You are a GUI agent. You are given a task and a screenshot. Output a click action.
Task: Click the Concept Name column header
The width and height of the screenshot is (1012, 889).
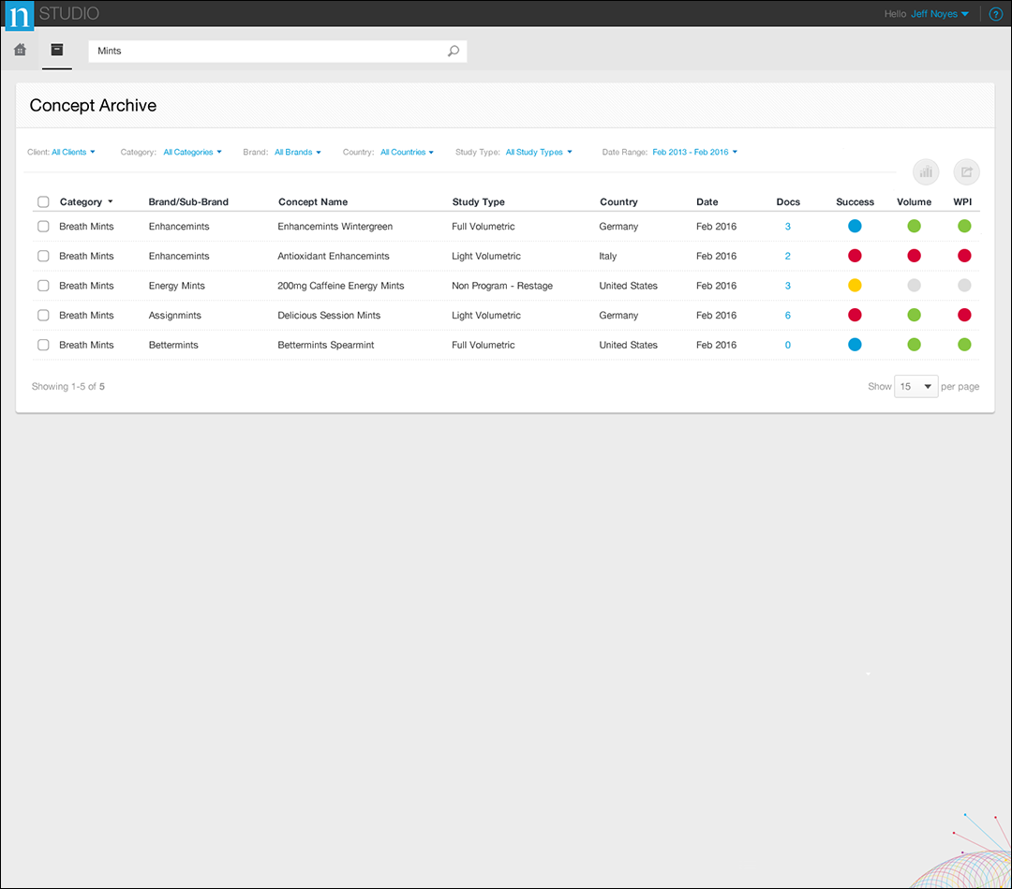(313, 202)
